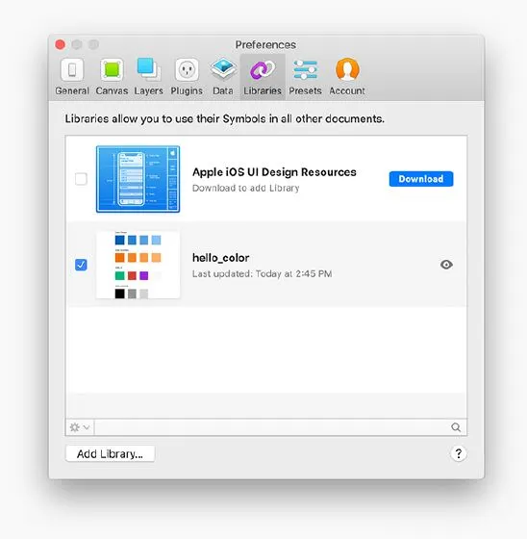Screen dimensions: 527x539
Task: Open the Data preferences pane
Action: coord(223,77)
